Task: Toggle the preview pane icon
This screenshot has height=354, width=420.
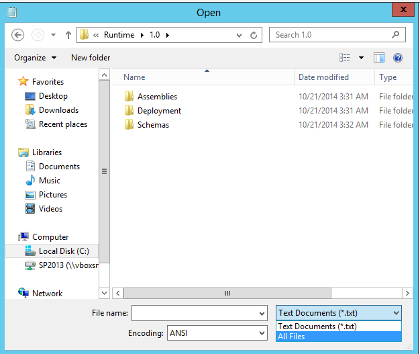Action: [x=379, y=58]
